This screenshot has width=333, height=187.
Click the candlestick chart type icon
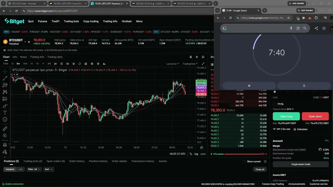coord(55,64)
